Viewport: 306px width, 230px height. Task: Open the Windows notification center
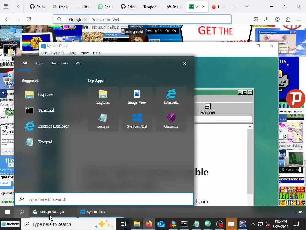(x=296, y=224)
